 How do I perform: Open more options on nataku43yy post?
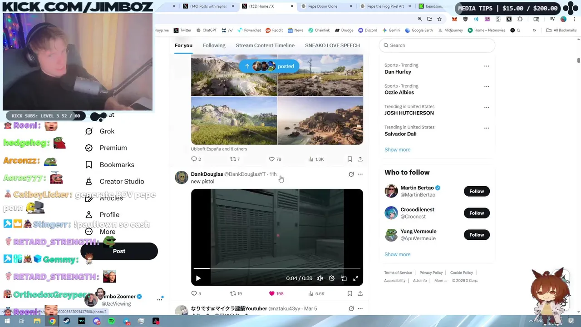coord(360,309)
